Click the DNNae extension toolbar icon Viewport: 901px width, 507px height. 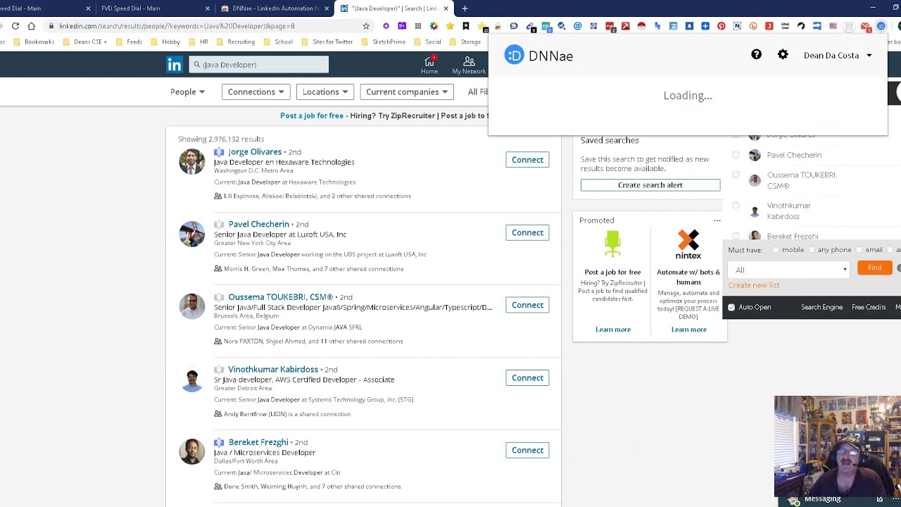tap(881, 26)
